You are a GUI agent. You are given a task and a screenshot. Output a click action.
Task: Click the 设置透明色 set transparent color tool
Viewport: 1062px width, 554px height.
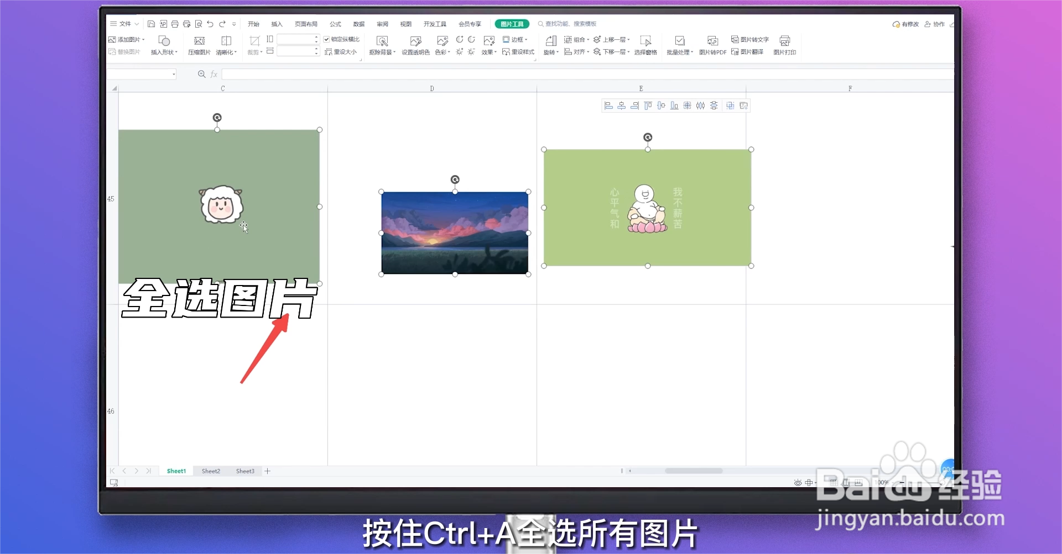tap(415, 45)
